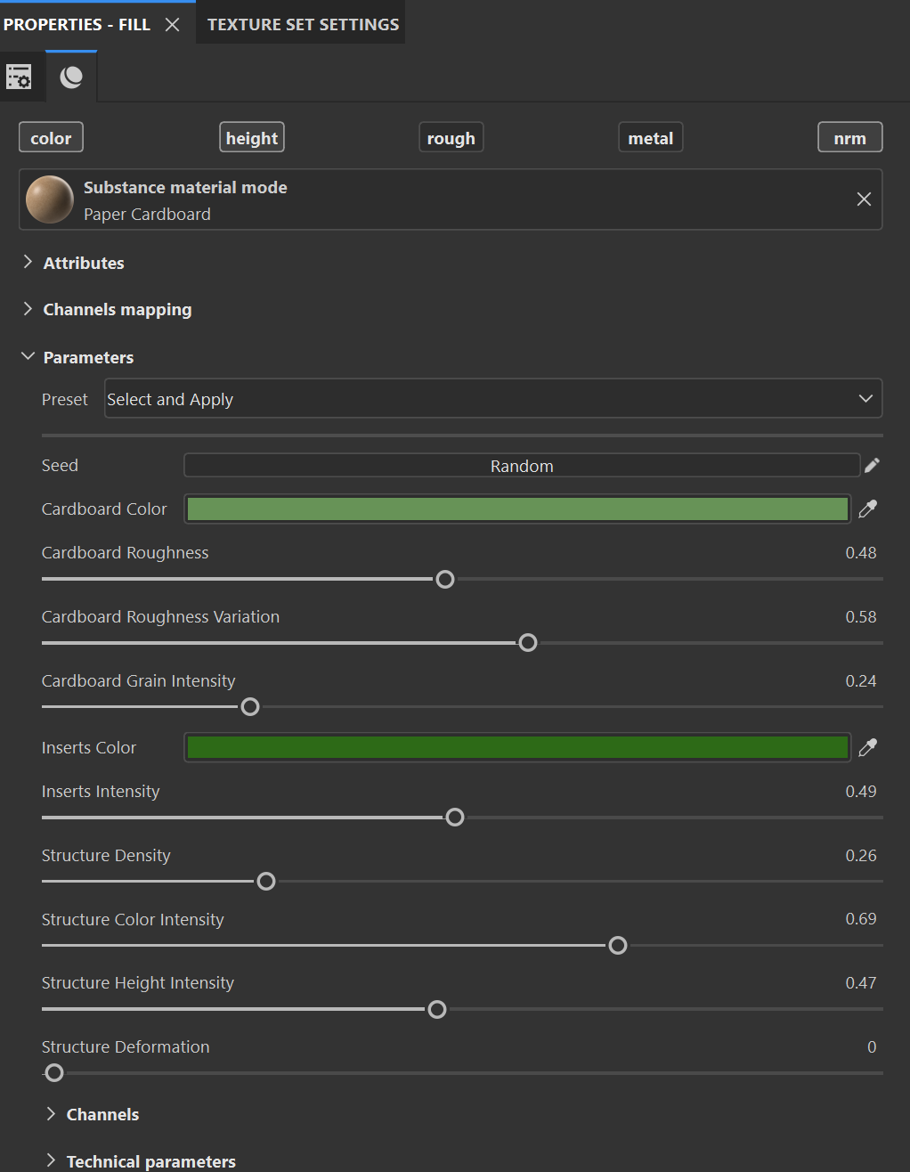Switch to the Texture Set Settings tab
The height and width of the screenshot is (1172, 910).
[303, 24]
